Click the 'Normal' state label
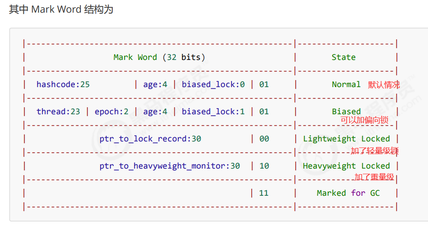Viewport: 428px width, 229px height. tap(346, 84)
